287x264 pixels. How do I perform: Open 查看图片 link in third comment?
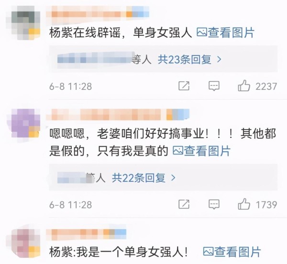pyautogui.click(x=232, y=252)
